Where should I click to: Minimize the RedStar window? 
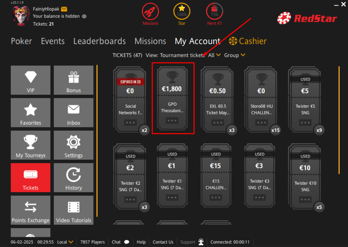(336, 5)
